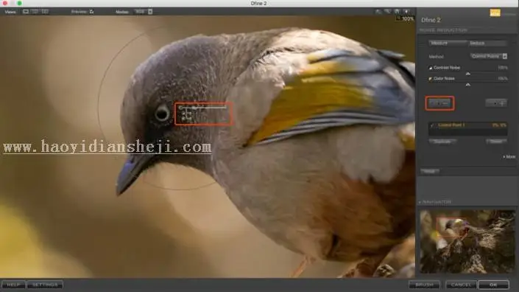Click the Color Noise slider handle
Image resolution: width=519 pixels, height=292 pixels.
(467, 85)
